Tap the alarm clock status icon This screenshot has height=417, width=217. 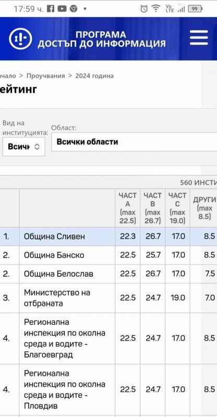coord(144,9)
